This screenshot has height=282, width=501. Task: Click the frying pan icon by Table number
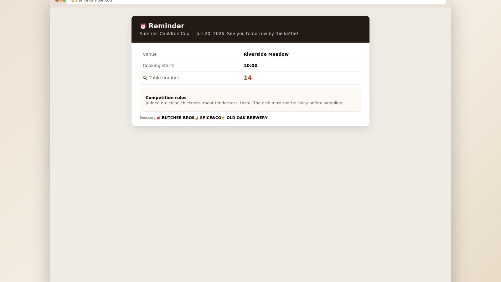point(145,78)
